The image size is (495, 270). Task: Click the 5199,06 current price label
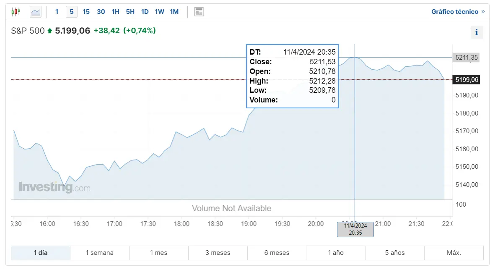pos(466,80)
